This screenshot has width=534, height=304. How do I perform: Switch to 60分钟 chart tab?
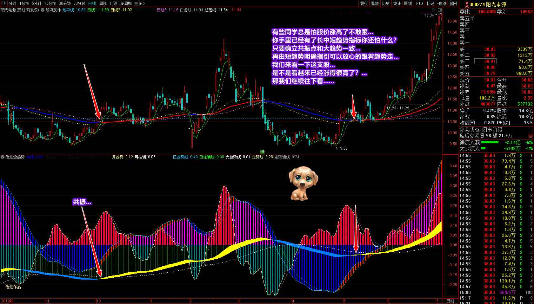tap(79, 3)
